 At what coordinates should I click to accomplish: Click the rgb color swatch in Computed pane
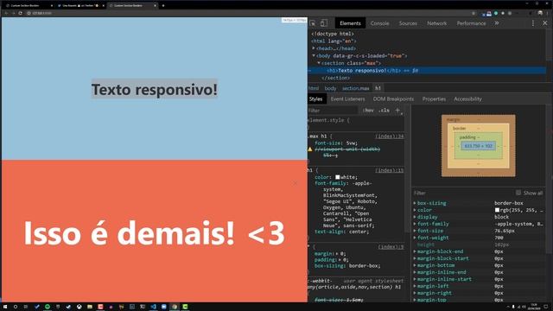tap(497, 210)
